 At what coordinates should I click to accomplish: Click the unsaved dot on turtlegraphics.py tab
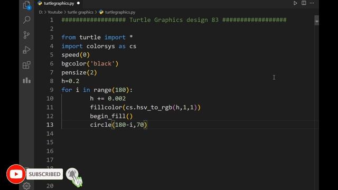pos(78,3)
